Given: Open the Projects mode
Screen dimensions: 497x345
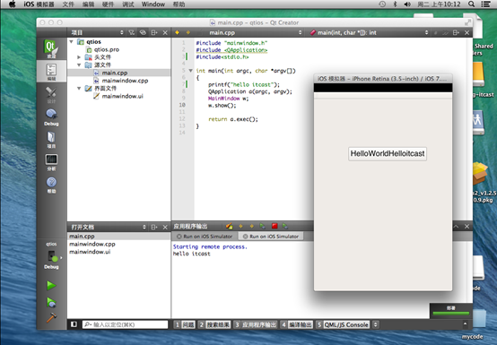Looking at the screenshot, I should (51, 140).
